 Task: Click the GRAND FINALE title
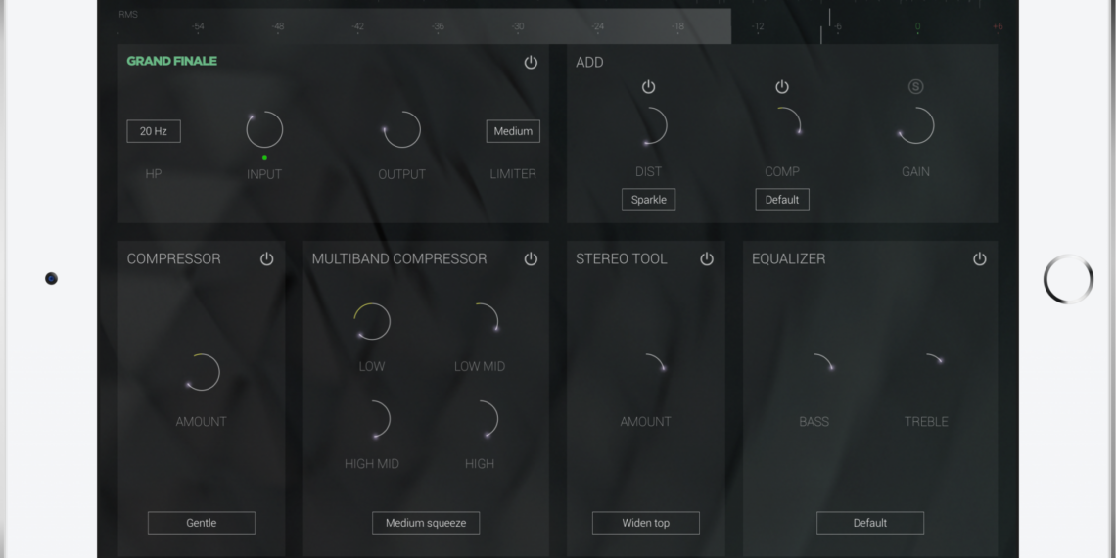(171, 62)
